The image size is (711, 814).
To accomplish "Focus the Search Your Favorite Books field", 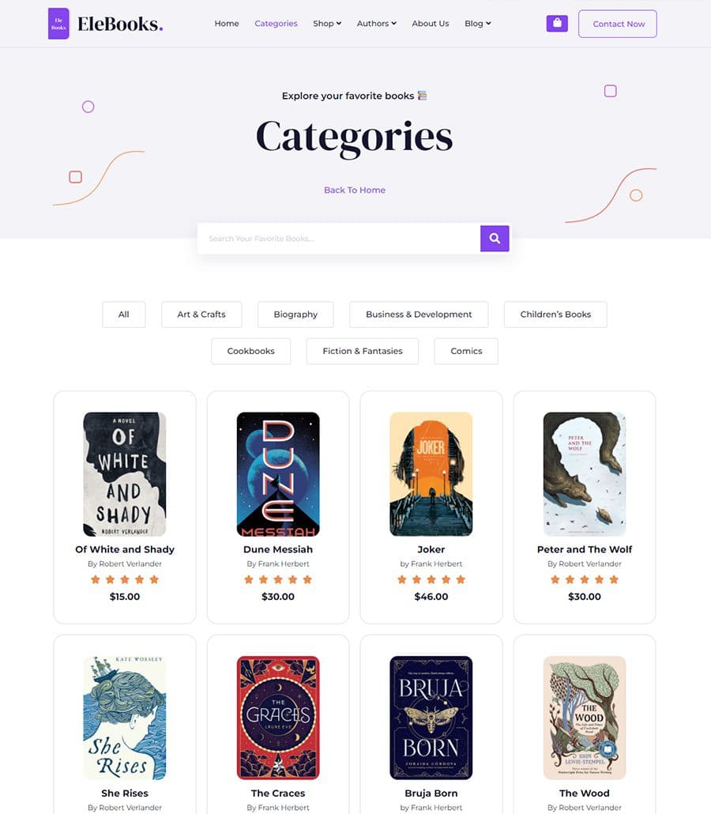I will point(339,239).
